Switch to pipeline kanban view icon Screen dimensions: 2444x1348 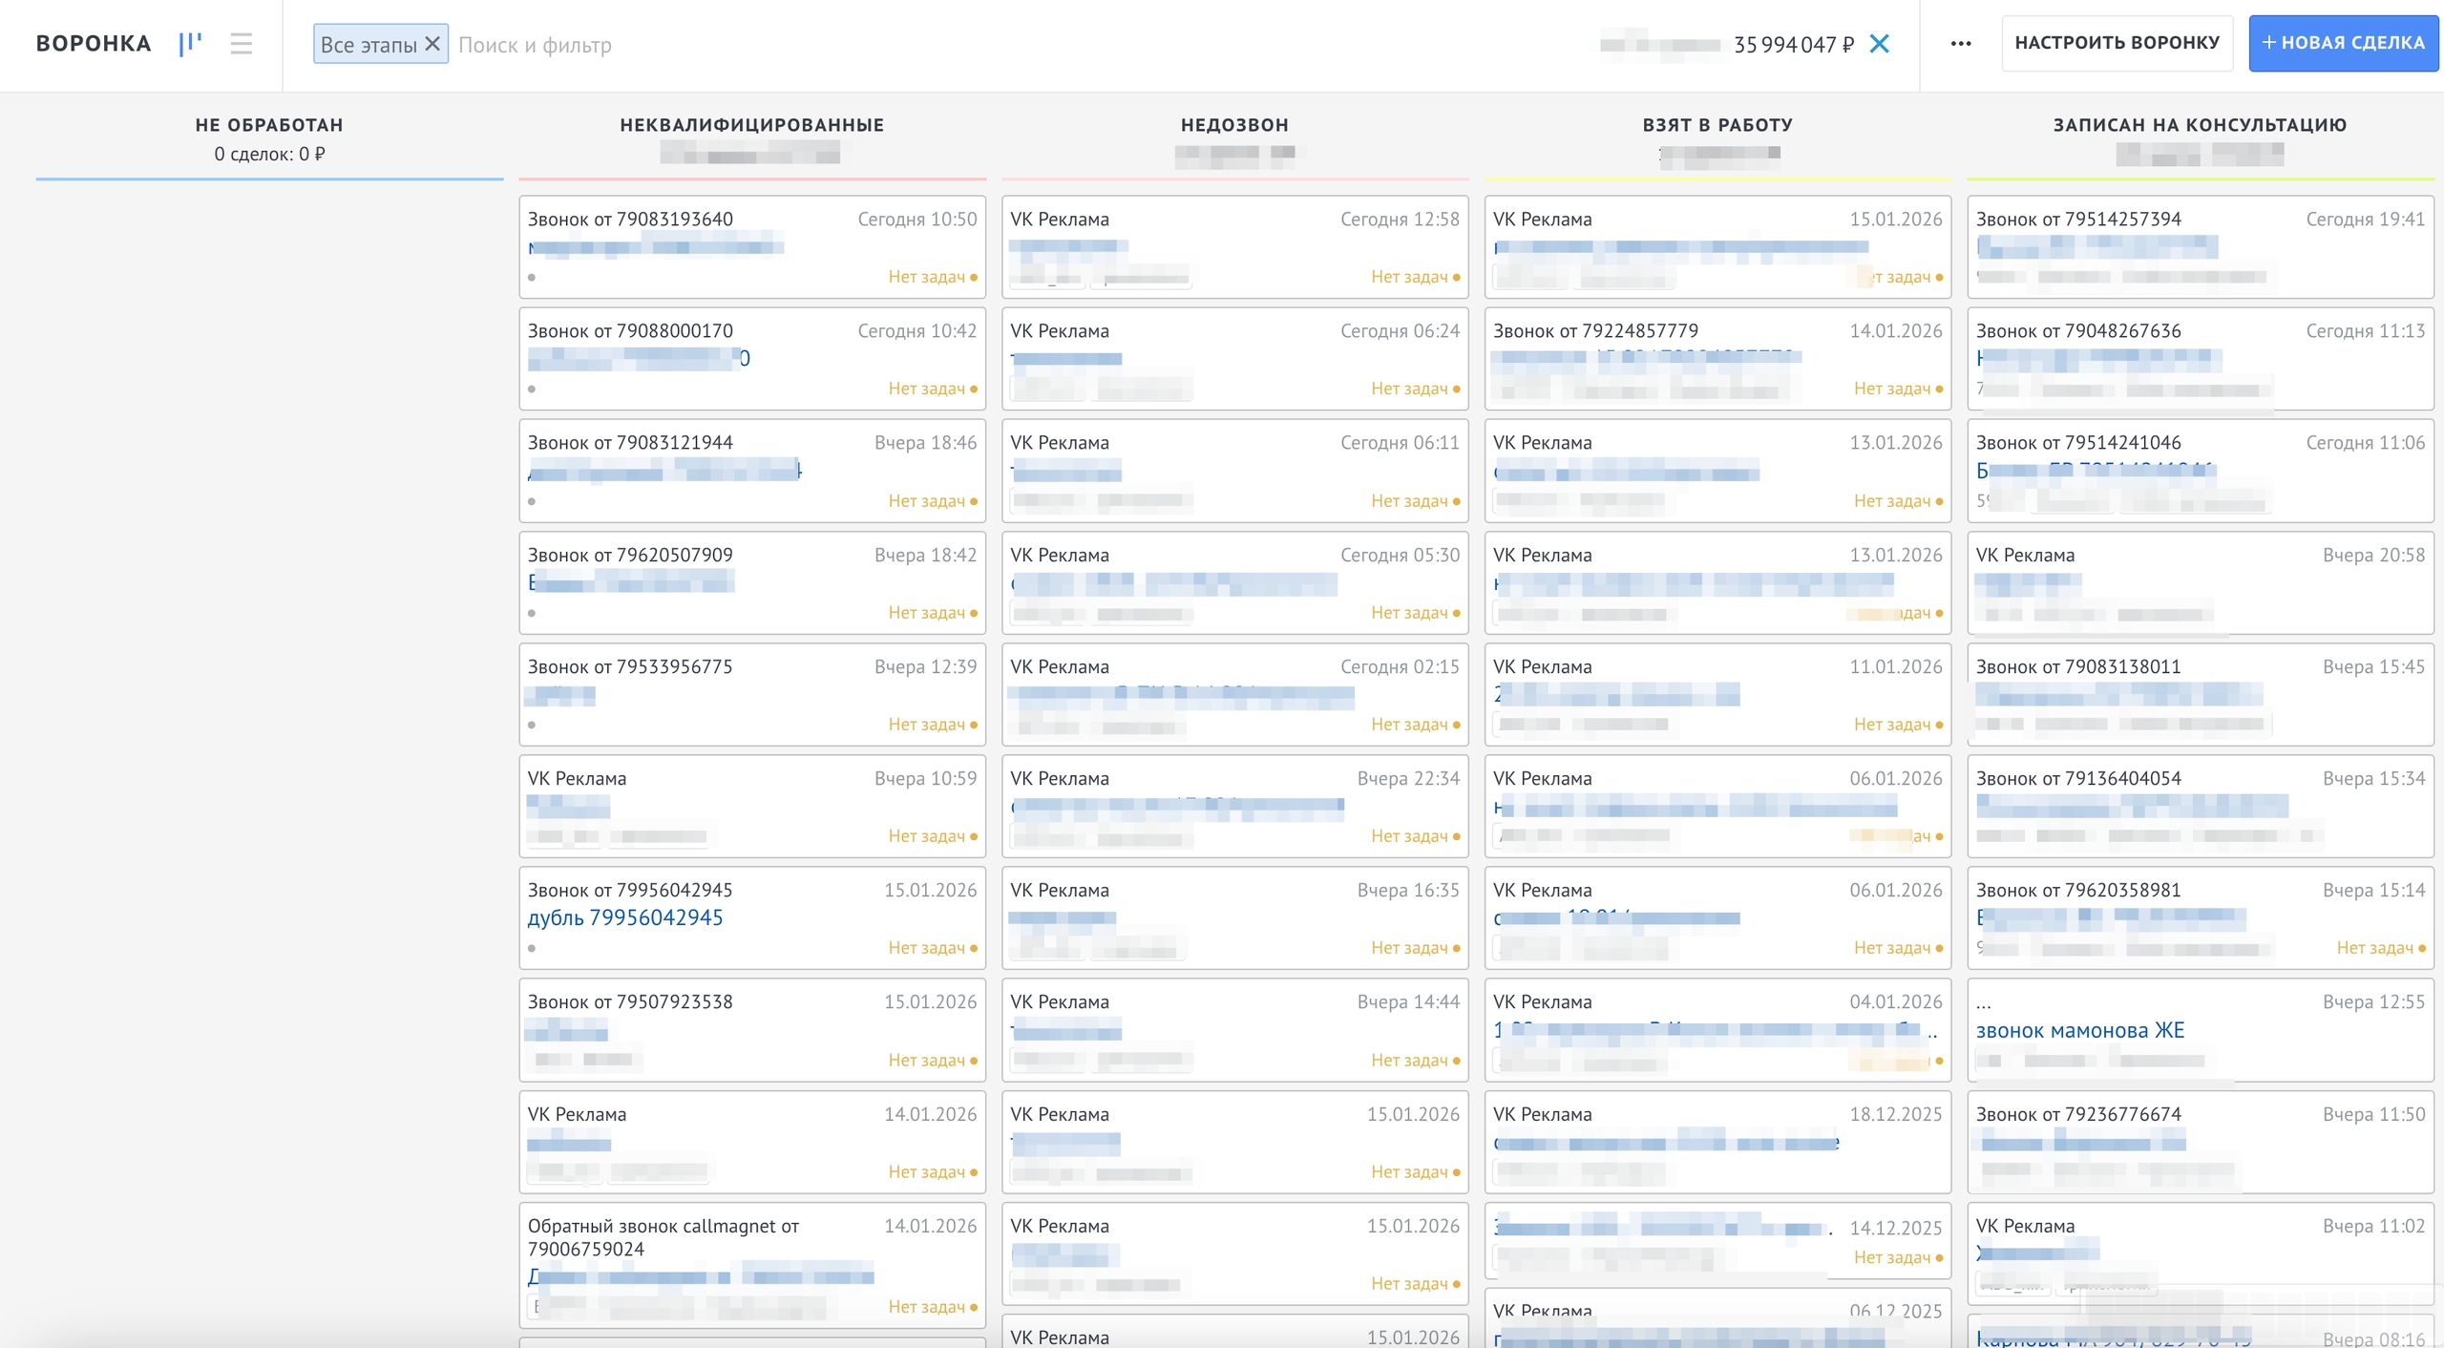[x=190, y=44]
